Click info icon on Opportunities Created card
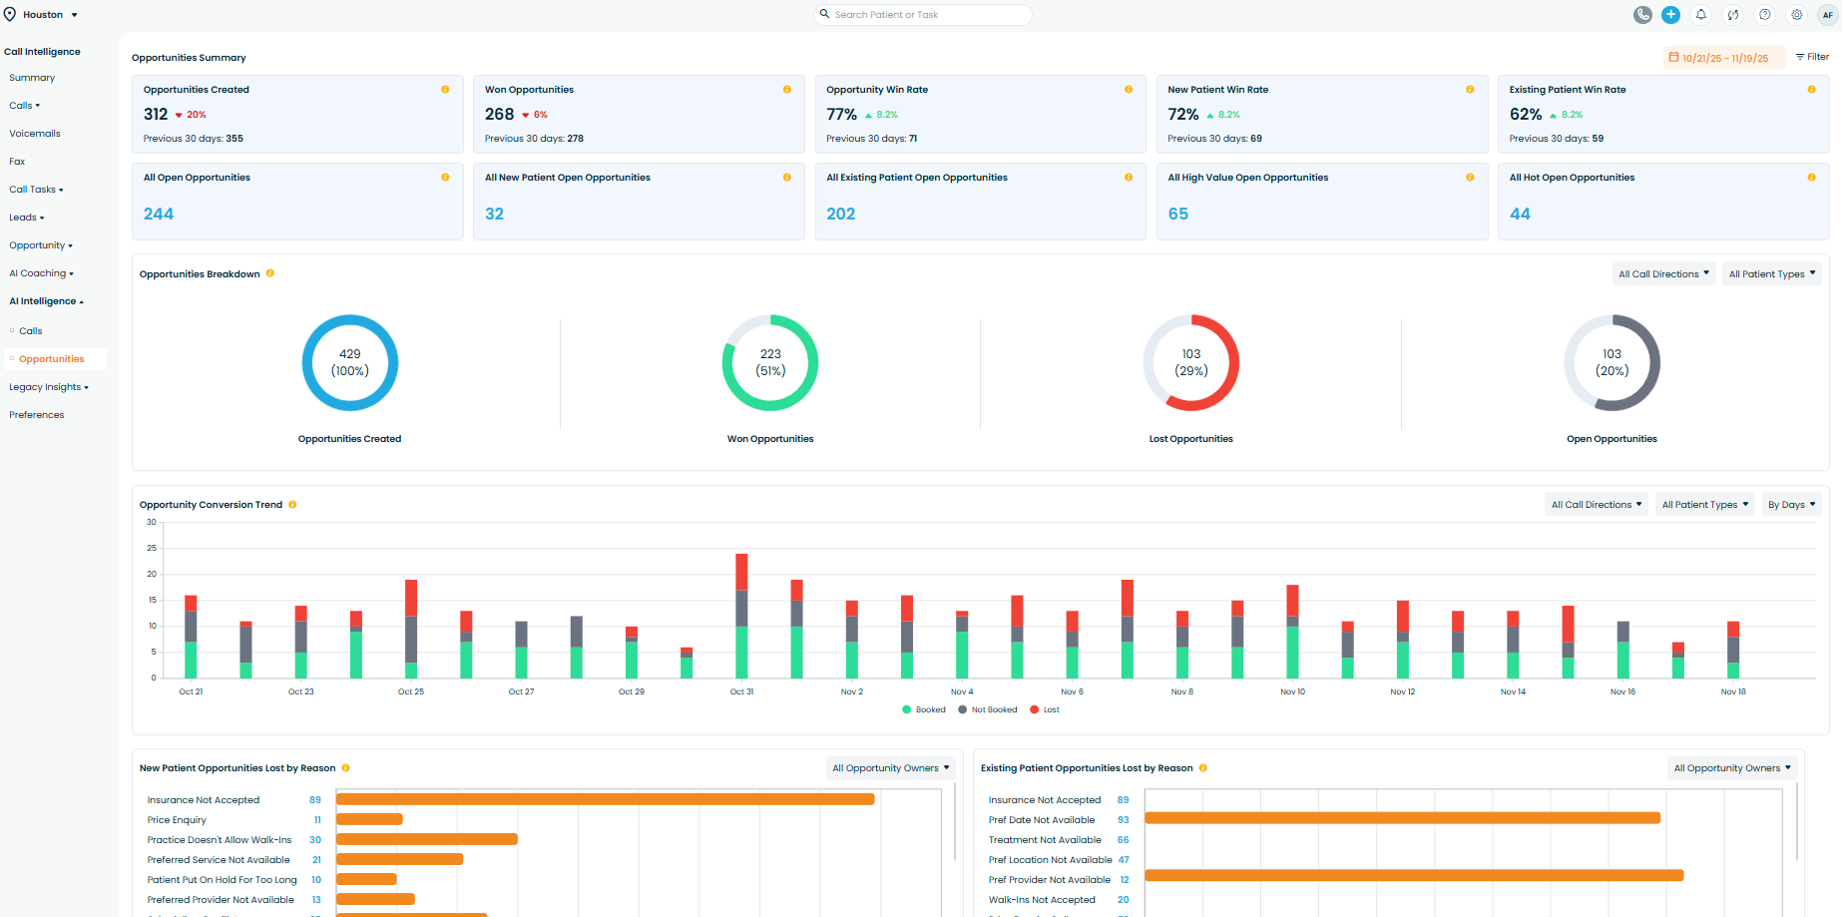This screenshot has height=917, width=1842. (445, 90)
